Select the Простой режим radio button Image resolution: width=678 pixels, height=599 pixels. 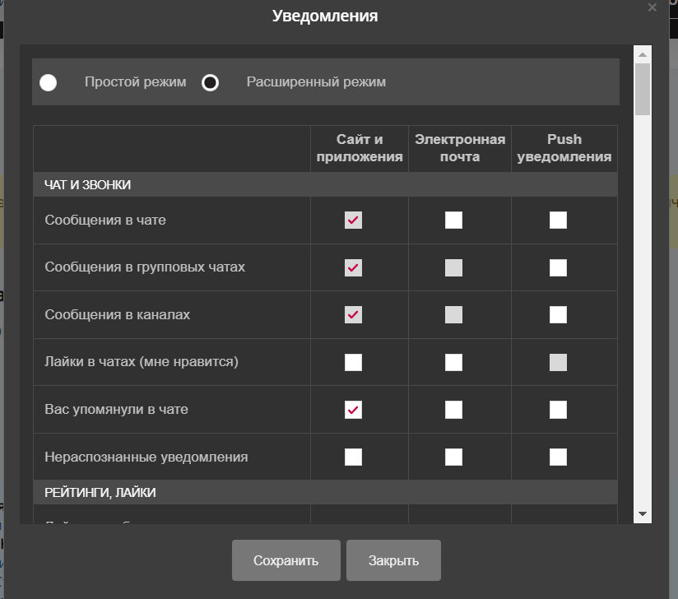[x=49, y=82]
